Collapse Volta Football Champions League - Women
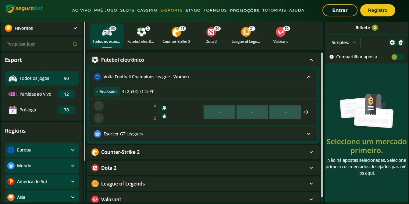409x204 pixels. pos(309,77)
